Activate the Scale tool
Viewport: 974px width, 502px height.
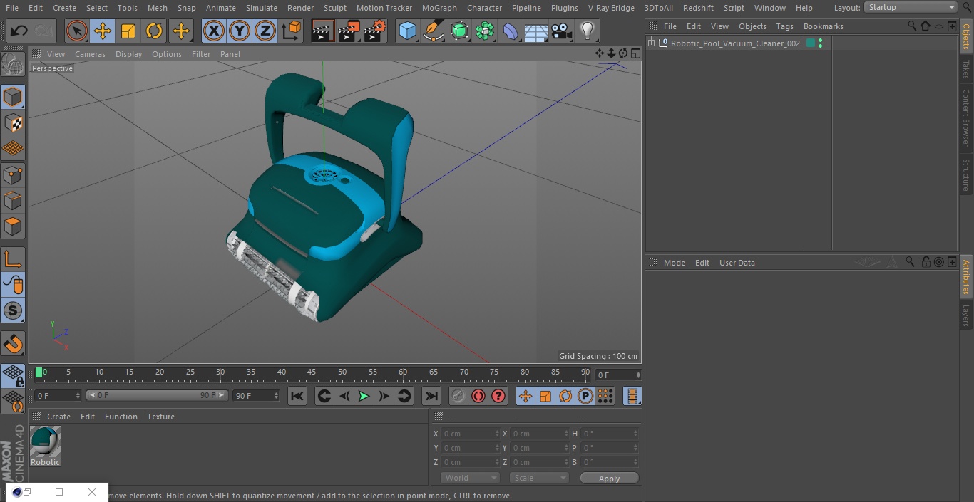[x=128, y=31]
